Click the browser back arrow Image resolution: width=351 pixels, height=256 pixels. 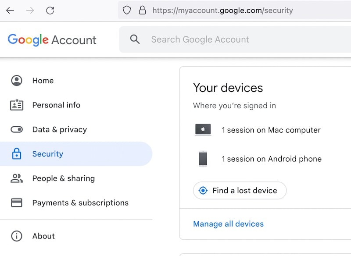[10, 10]
